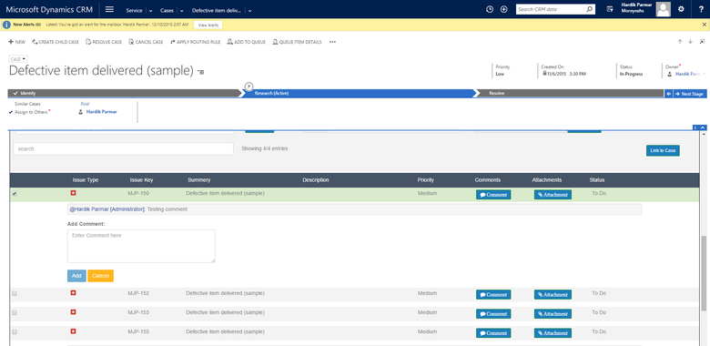
Task: Click issue type icon for MJP-150
Action: pos(74,193)
